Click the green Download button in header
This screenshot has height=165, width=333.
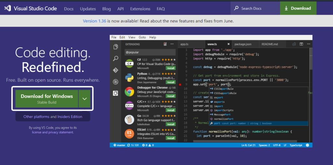[298, 8]
